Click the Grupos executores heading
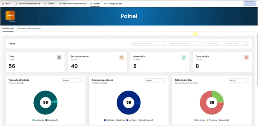This screenshot has height=126, width=258. click(x=102, y=80)
